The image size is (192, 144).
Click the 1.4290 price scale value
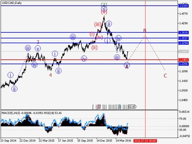(183, 23)
